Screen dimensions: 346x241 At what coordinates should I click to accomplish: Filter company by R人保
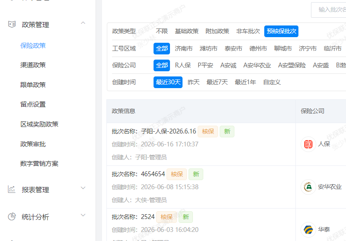[183, 65]
